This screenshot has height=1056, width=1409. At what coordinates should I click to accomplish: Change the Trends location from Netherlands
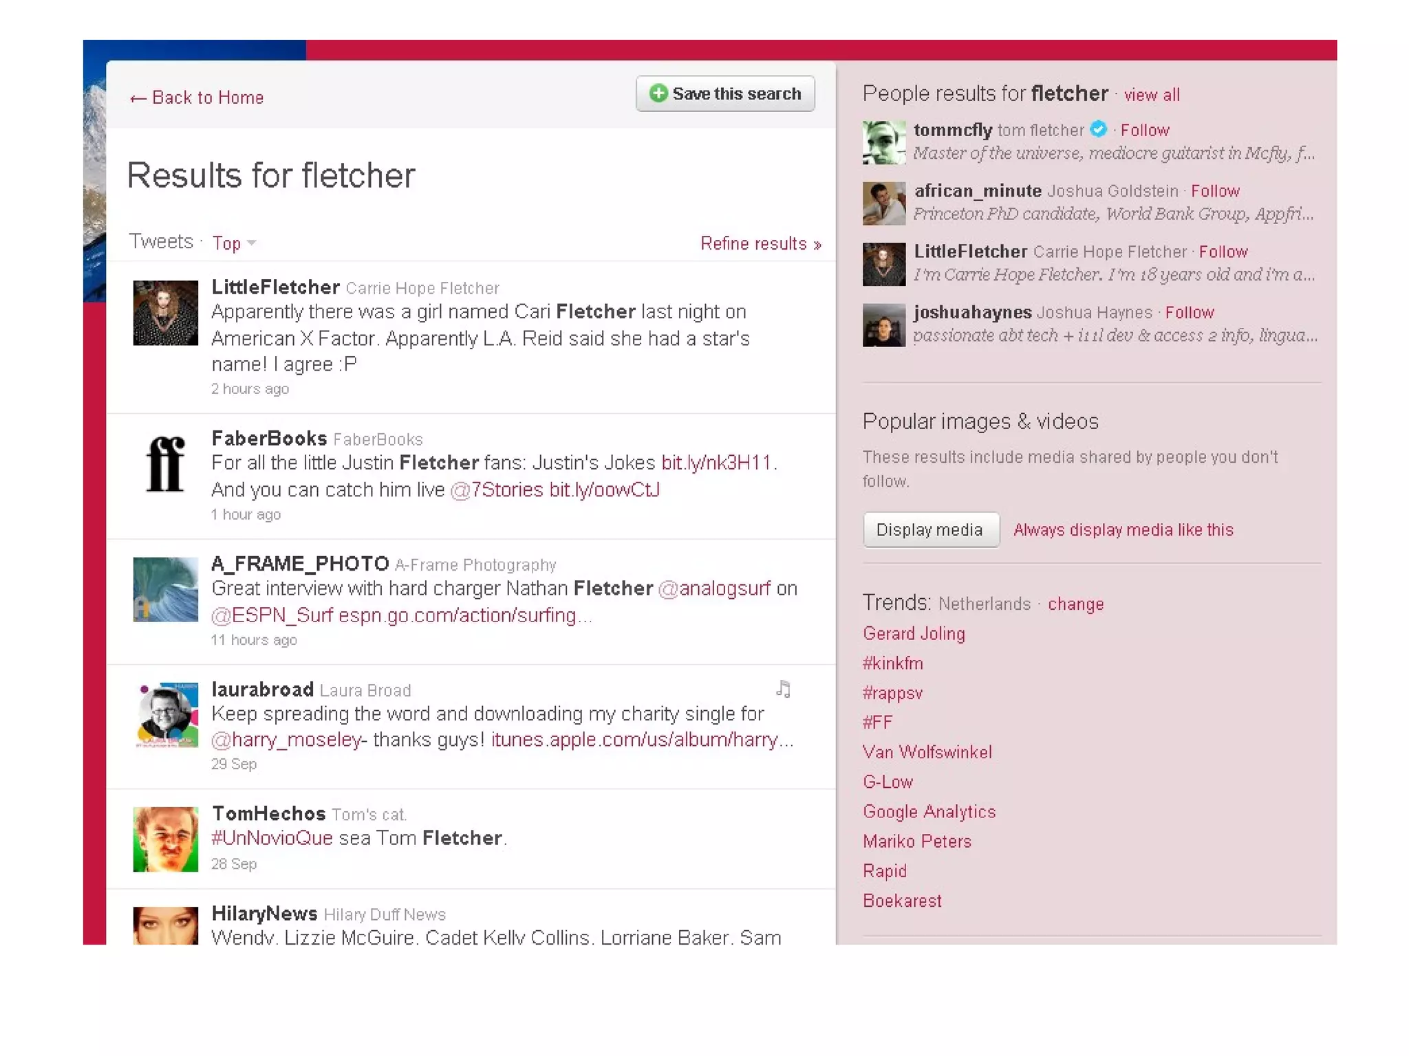(1075, 604)
